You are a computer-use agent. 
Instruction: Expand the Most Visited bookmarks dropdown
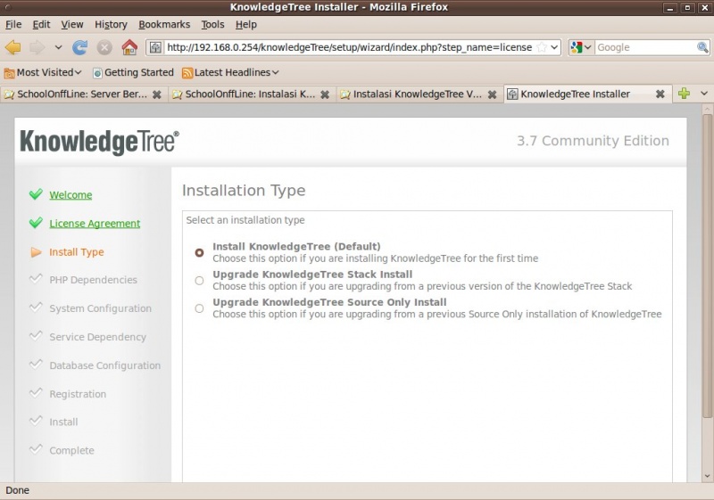pyautogui.click(x=44, y=72)
